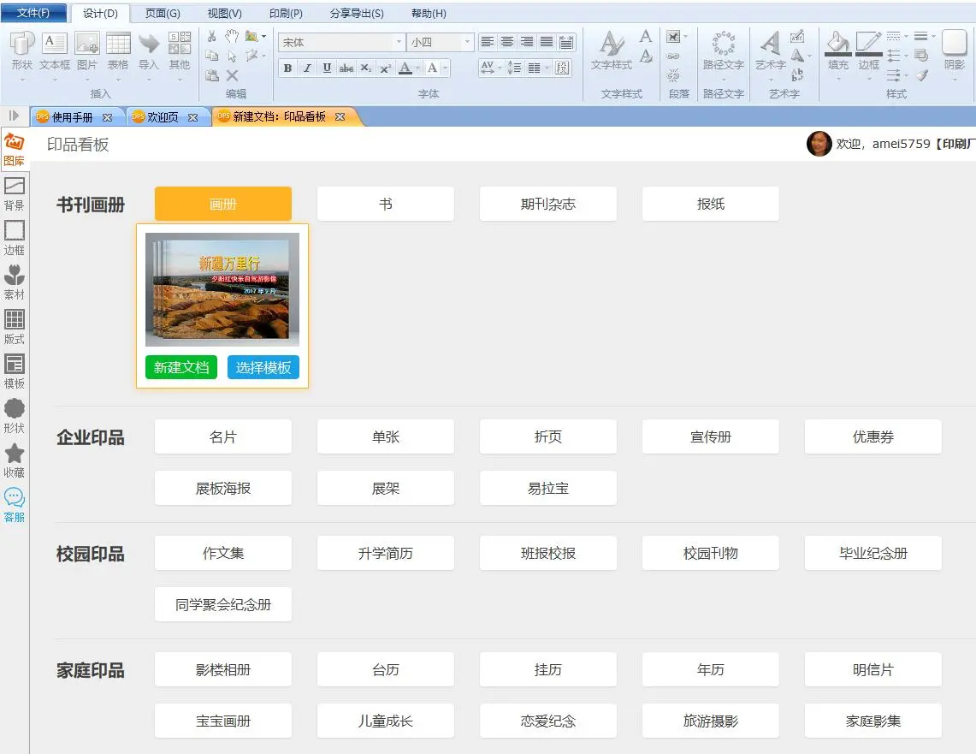976x754 pixels.
Task: Toggle underline text formatting
Action: tap(327, 68)
